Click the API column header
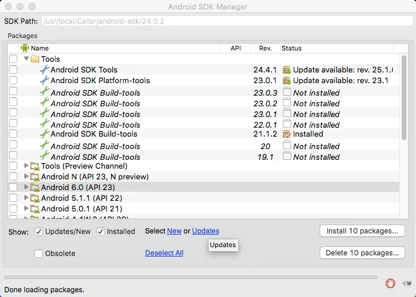This screenshot has height=297, width=416. pyautogui.click(x=235, y=48)
